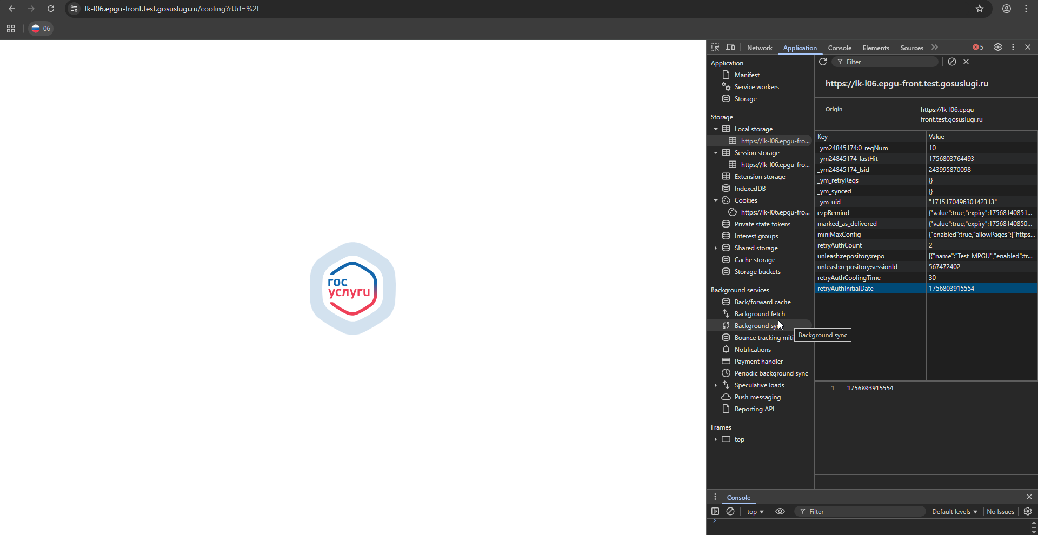The height and width of the screenshot is (535, 1038).
Task: Open Reporting API item
Action: tap(754, 409)
